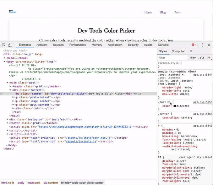Toggle the device toolbar icon
213x185 pixels.
tap(10, 45)
